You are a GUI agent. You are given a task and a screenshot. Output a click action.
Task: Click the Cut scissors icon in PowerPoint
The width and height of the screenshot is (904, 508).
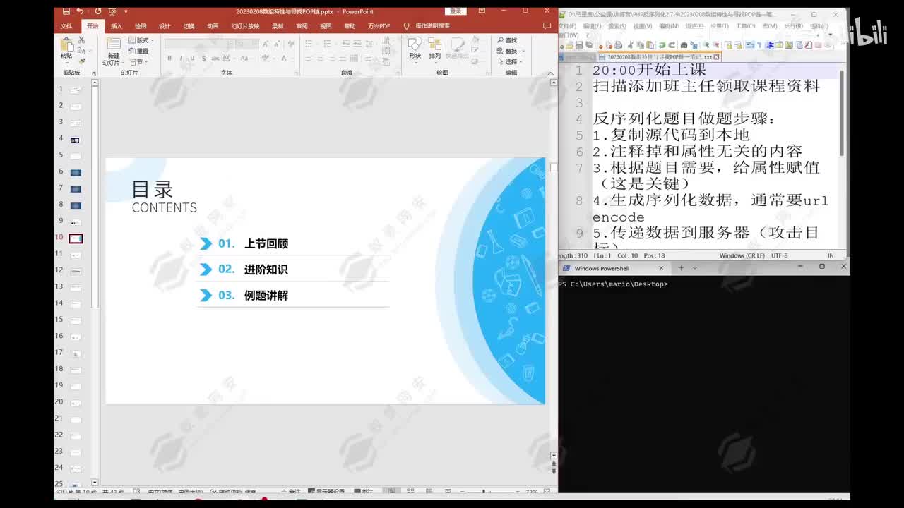81,40
